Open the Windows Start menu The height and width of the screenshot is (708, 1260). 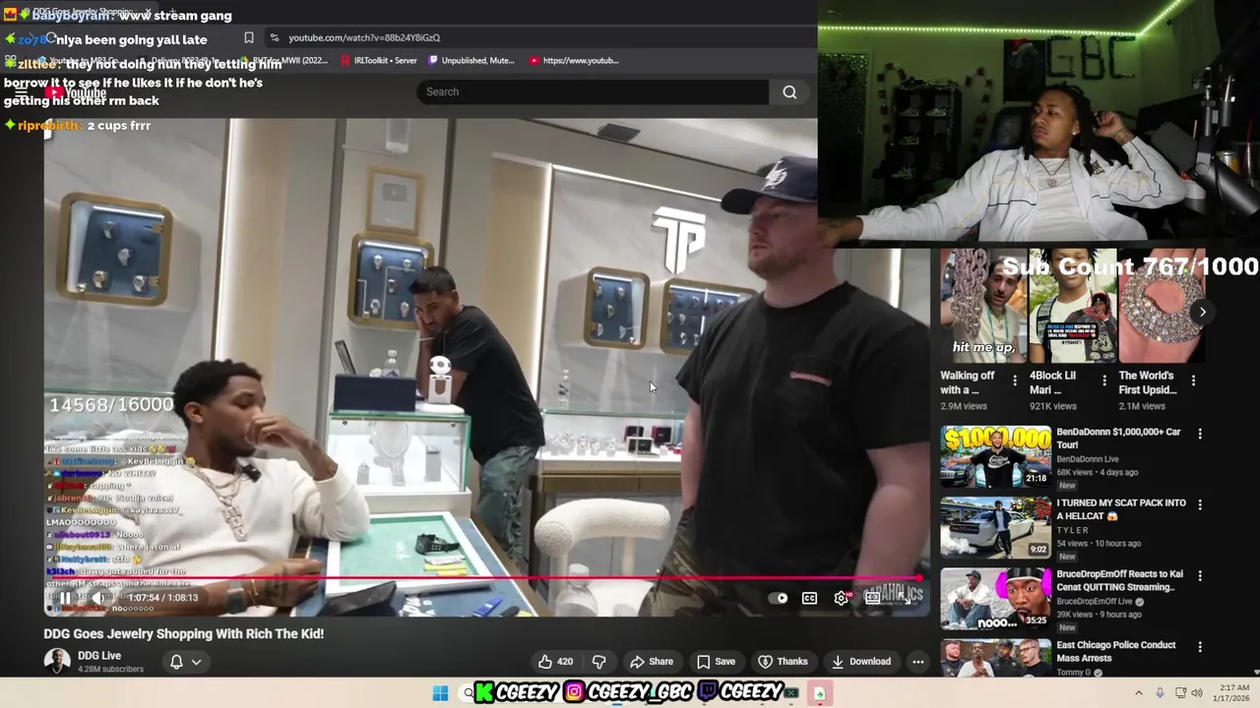440,693
